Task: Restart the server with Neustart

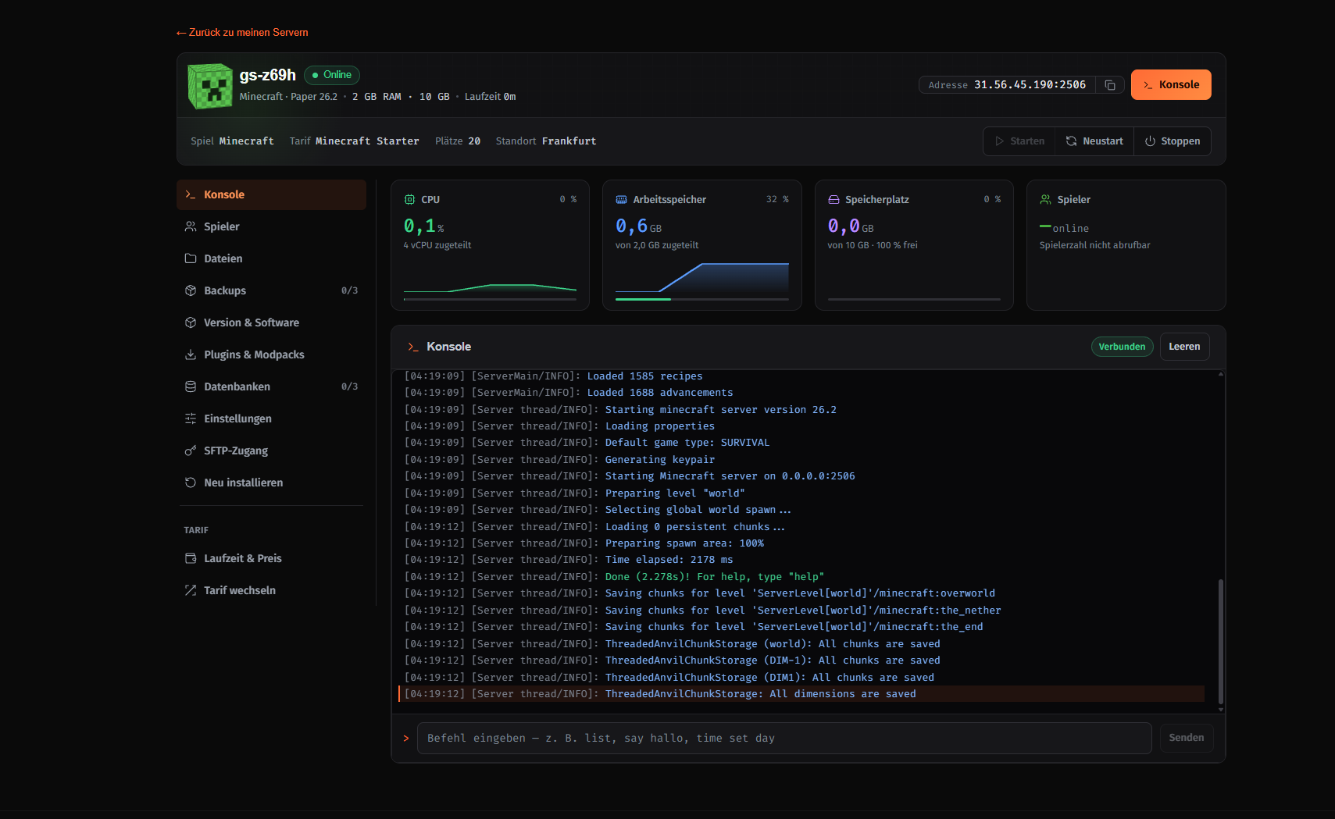Action: [1094, 141]
